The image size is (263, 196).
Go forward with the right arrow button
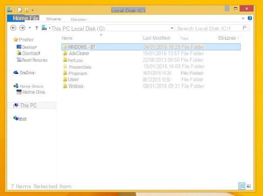pos(22,28)
